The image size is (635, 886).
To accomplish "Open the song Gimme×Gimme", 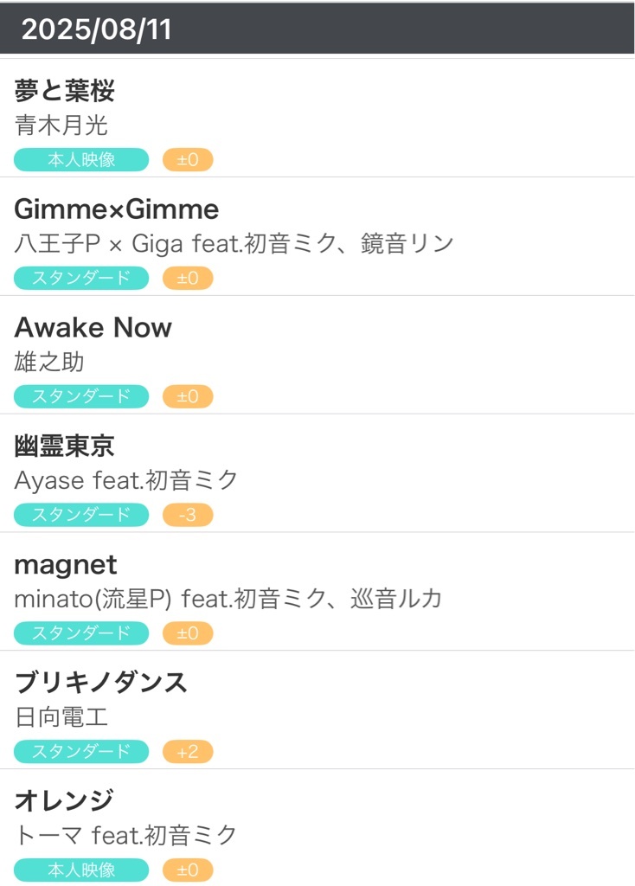I will point(117,209).
